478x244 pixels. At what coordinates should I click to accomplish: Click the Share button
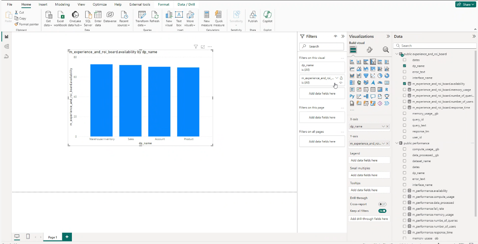465,5
